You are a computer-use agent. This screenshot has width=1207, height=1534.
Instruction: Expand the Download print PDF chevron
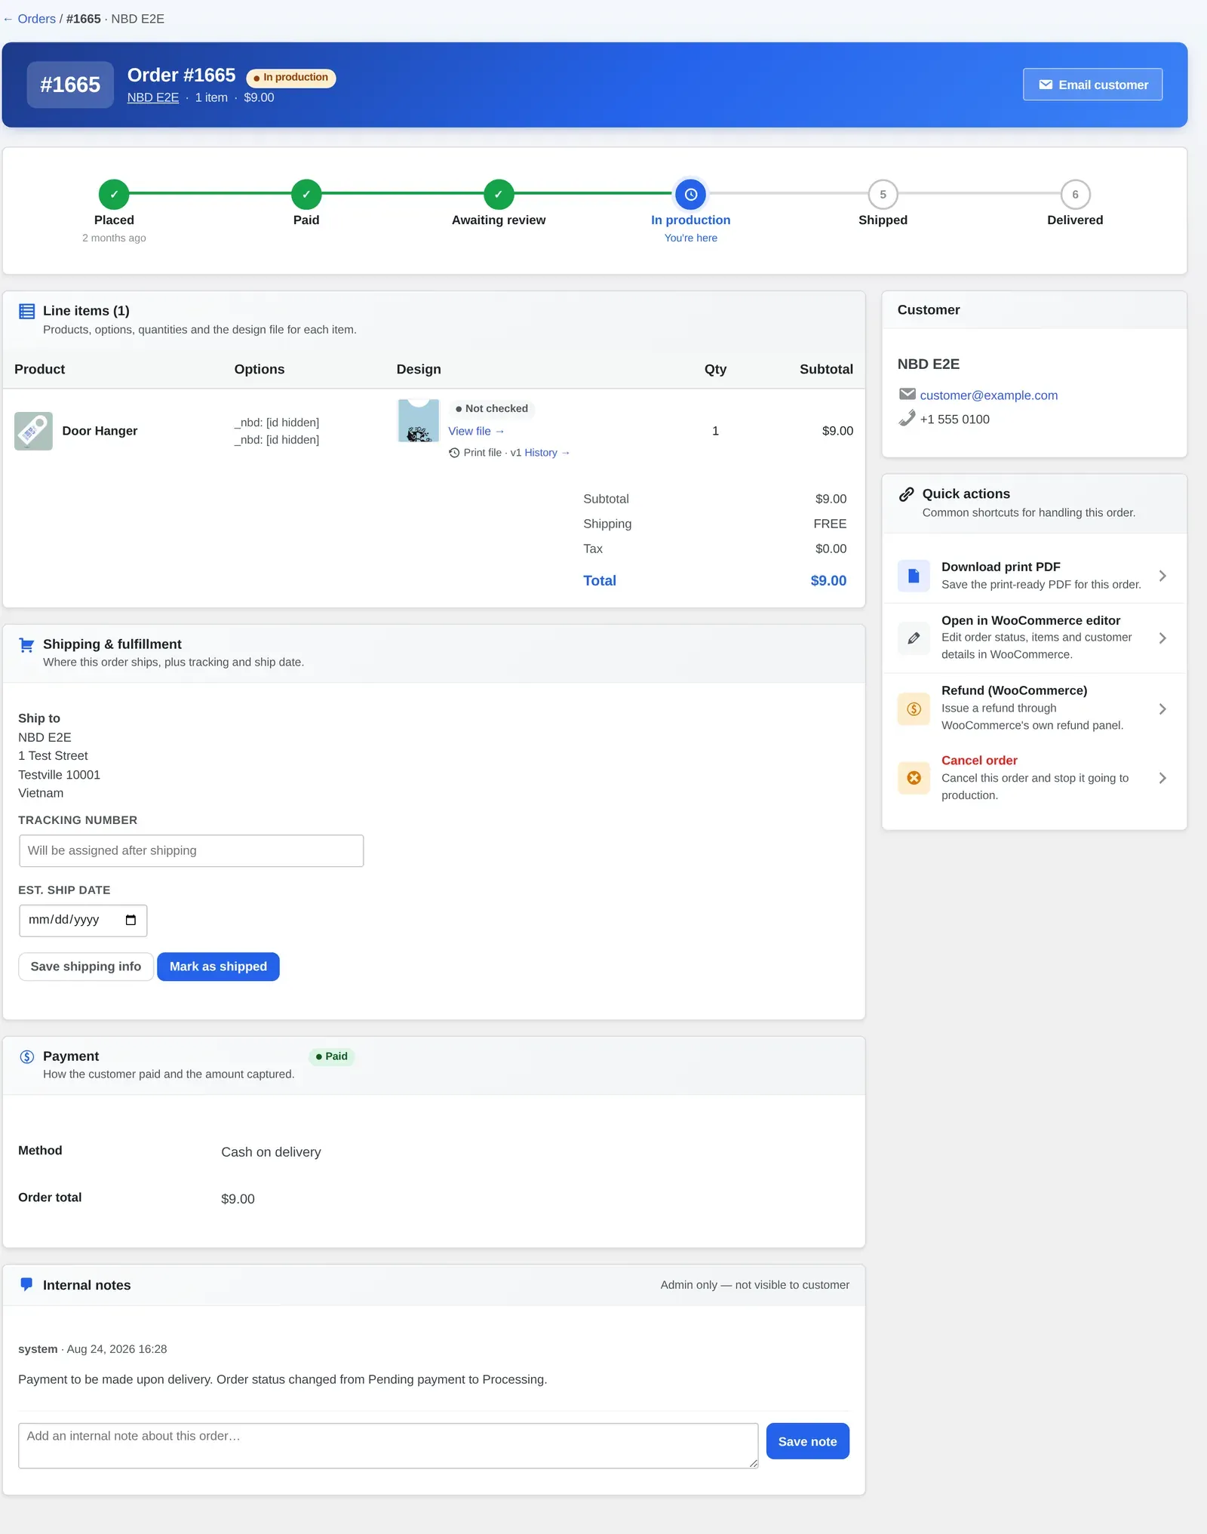[1162, 576]
